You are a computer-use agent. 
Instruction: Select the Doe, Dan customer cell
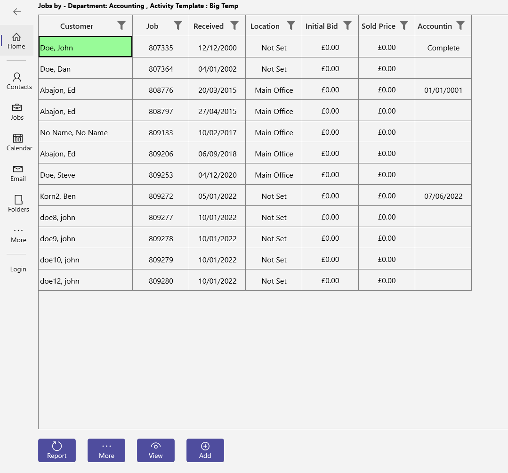[x=86, y=68]
